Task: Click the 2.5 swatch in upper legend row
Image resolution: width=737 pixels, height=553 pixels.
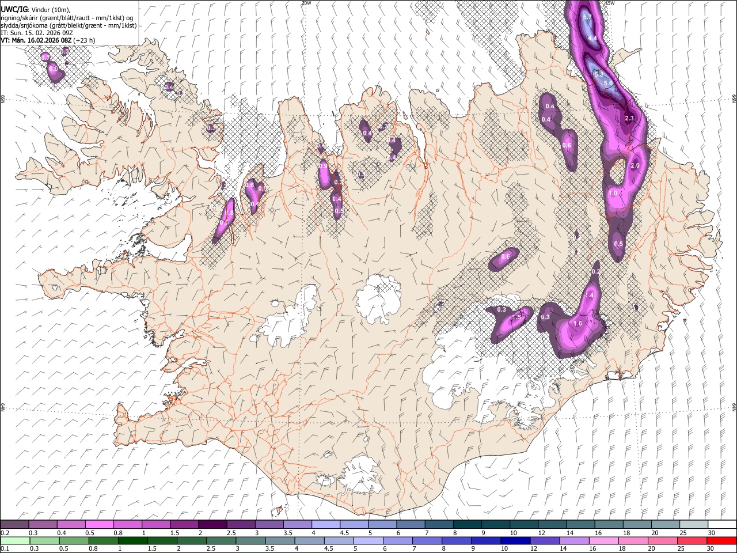Action: tap(240, 525)
